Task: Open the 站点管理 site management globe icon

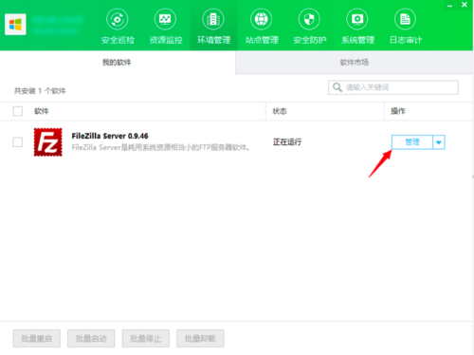Action: point(262,20)
